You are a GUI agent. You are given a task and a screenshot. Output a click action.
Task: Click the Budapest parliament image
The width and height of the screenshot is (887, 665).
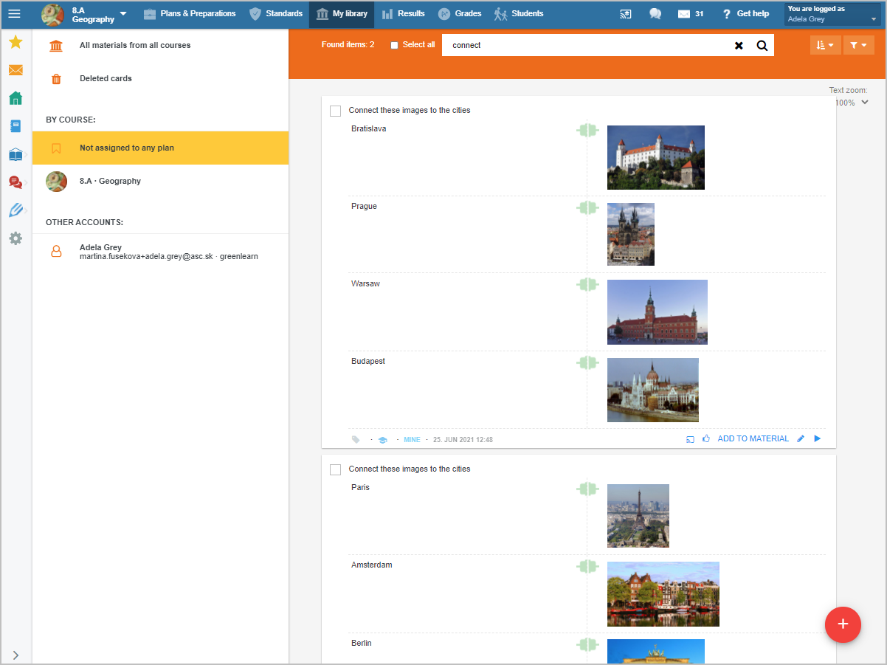pos(653,390)
